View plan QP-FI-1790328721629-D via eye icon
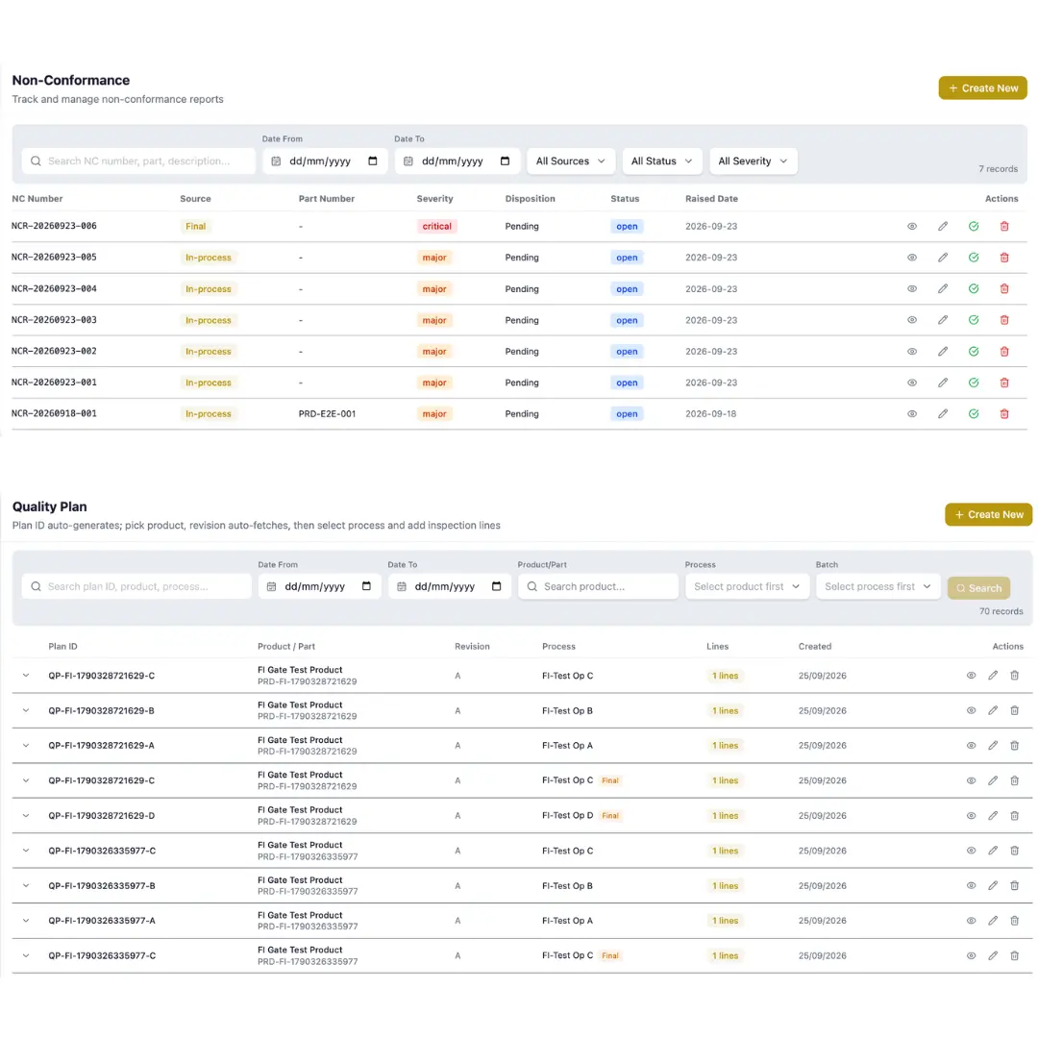1038x1038 pixels. point(971,816)
